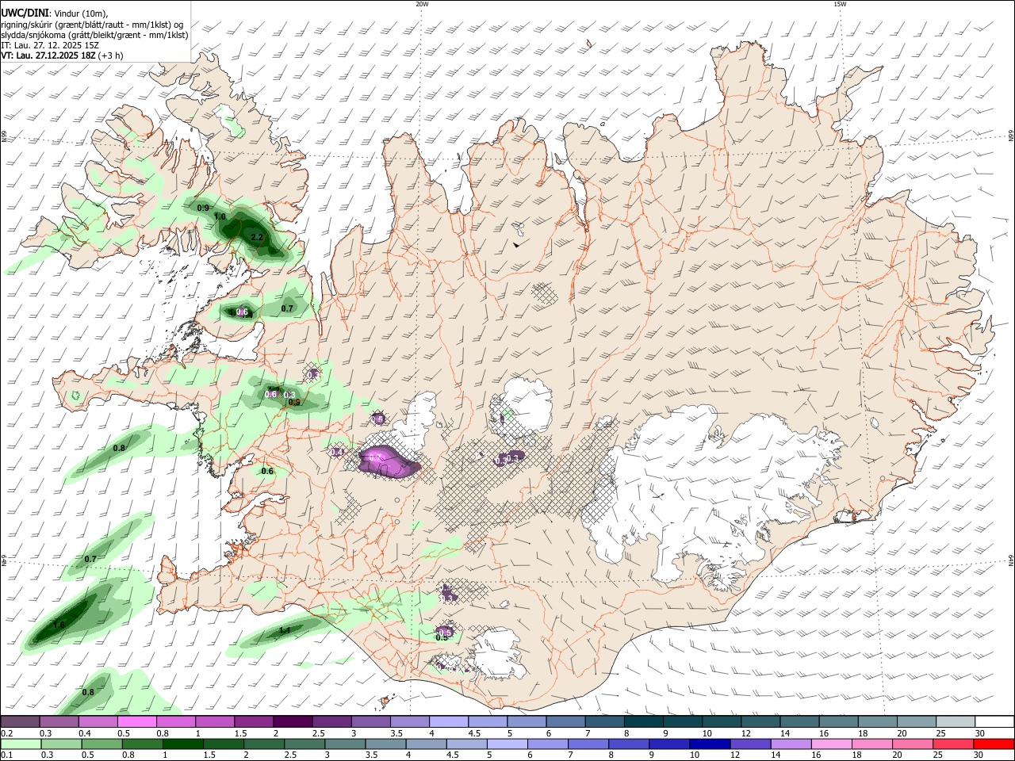Select the teal 12 snow legend swatch

[x=760, y=721]
